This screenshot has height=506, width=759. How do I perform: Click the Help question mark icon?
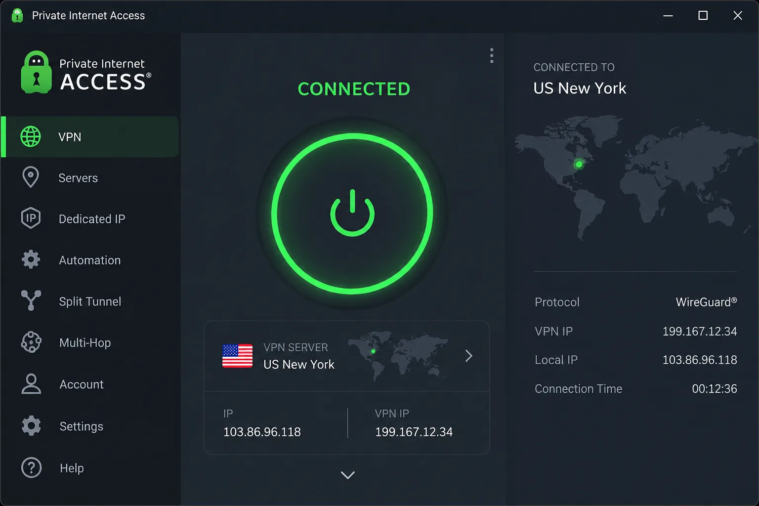click(31, 467)
